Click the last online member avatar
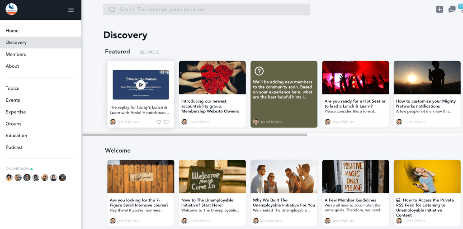Screen dimensions: 463x229 tap(62, 178)
